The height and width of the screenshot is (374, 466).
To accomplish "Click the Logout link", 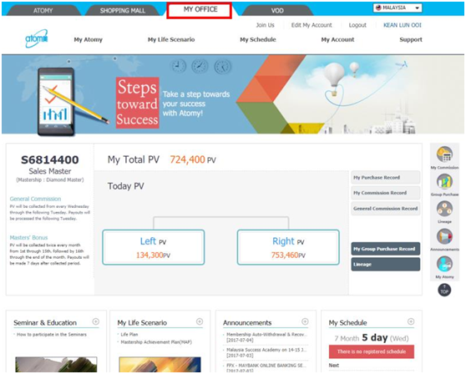I will coord(357,25).
